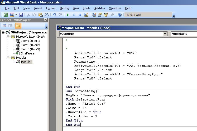Open the Format menu
Screen dimensions: 197x131
(51, 8)
